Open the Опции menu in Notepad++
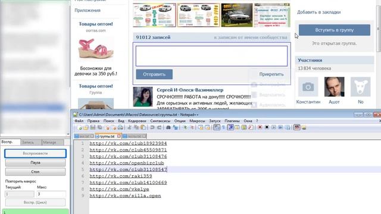Screen dimensions: 381x214 click(180, 121)
